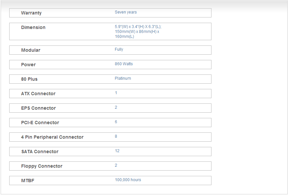Click the '100,000 hours' MTBF value

(128, 180)
